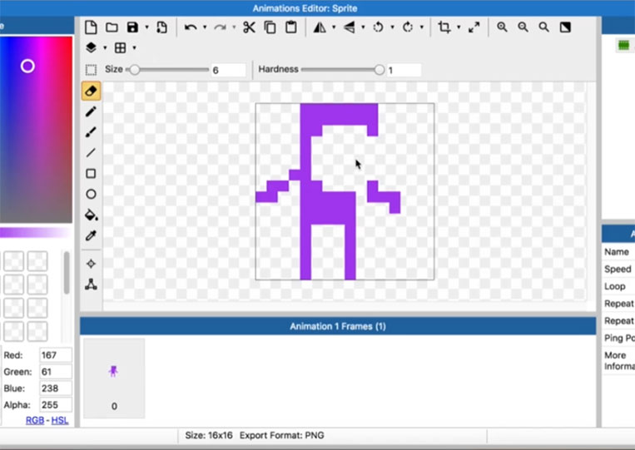
Task: Select the Fill bucket tool
Action: coord(91,215)
